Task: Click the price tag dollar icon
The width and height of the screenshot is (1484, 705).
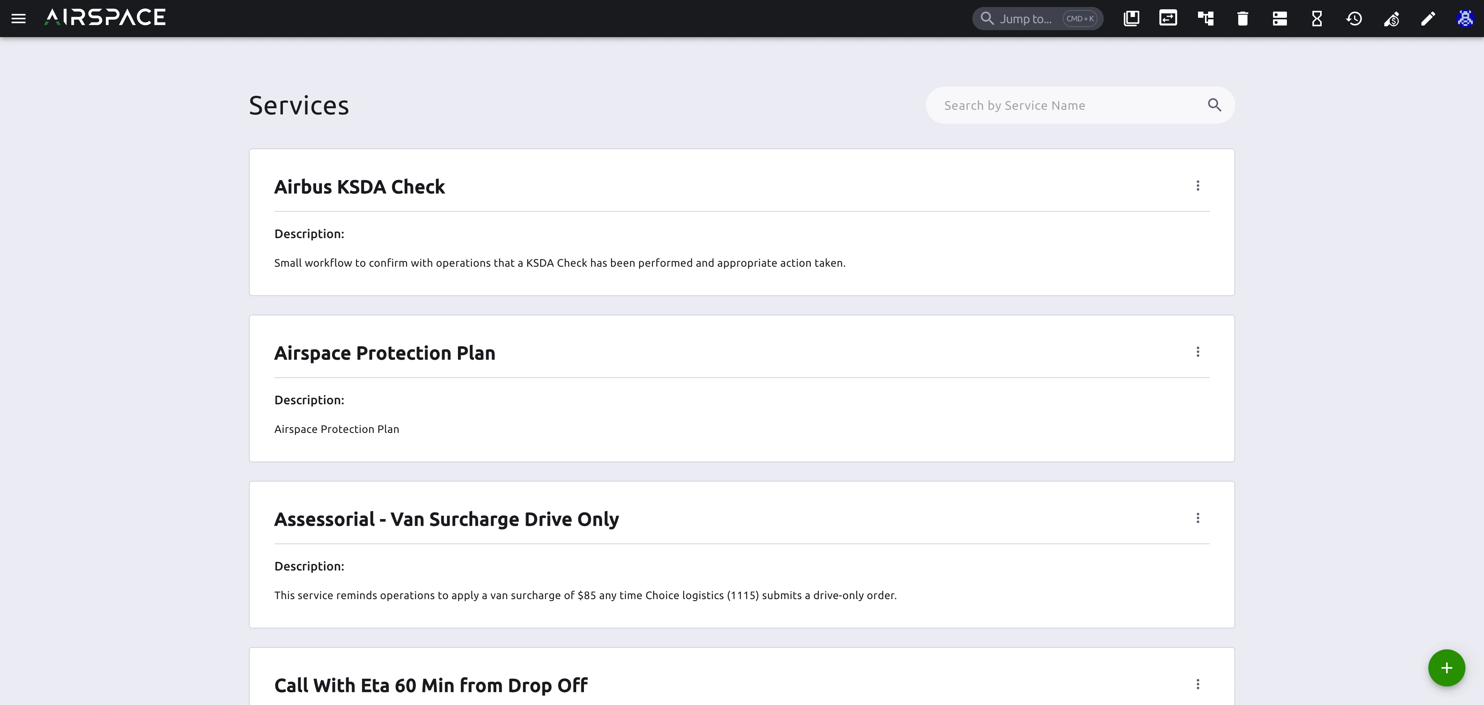Action: pos(1391,19)
